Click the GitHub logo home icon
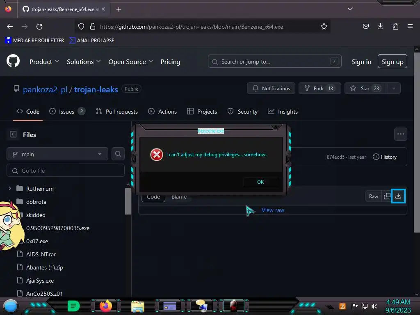 [x=13, y=61]
